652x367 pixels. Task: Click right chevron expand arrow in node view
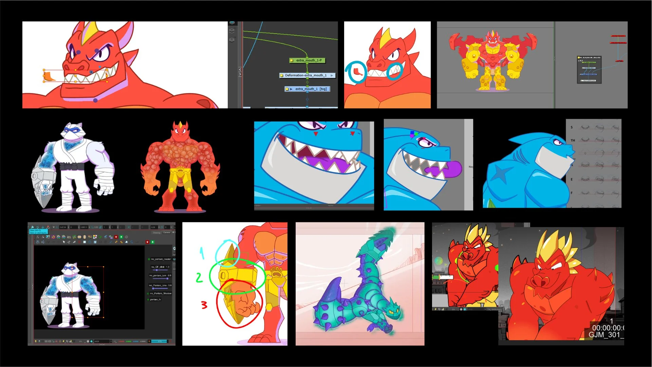point(240,74)
